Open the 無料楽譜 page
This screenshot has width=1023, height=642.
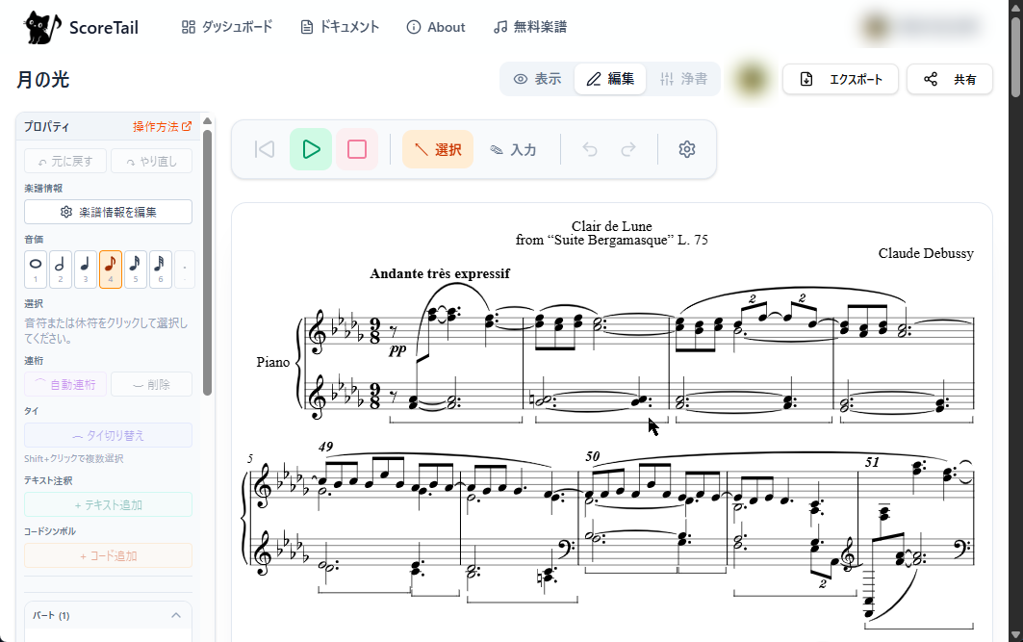529,27
